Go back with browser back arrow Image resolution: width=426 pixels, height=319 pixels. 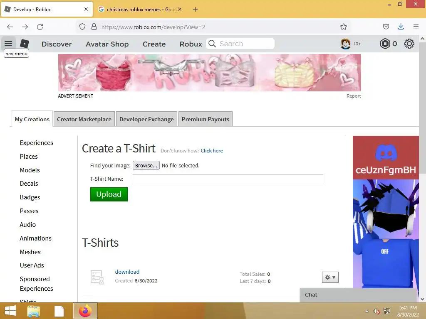point(10,27)
